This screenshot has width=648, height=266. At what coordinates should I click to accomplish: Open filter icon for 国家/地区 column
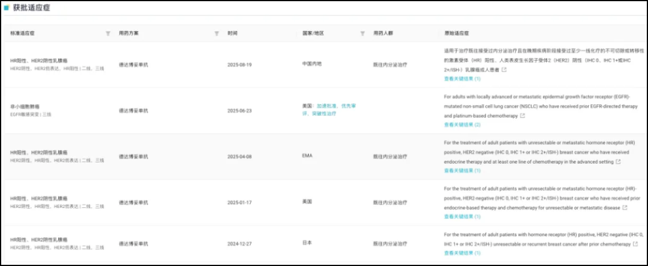(x=362, y=34)
